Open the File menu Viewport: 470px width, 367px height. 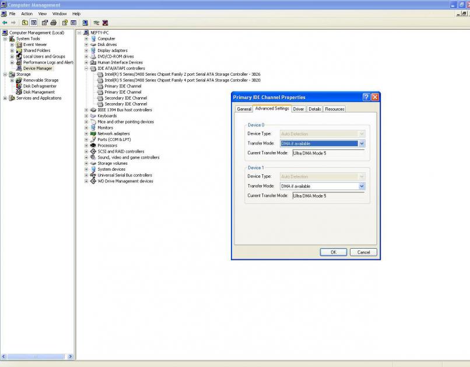(12, 14)
